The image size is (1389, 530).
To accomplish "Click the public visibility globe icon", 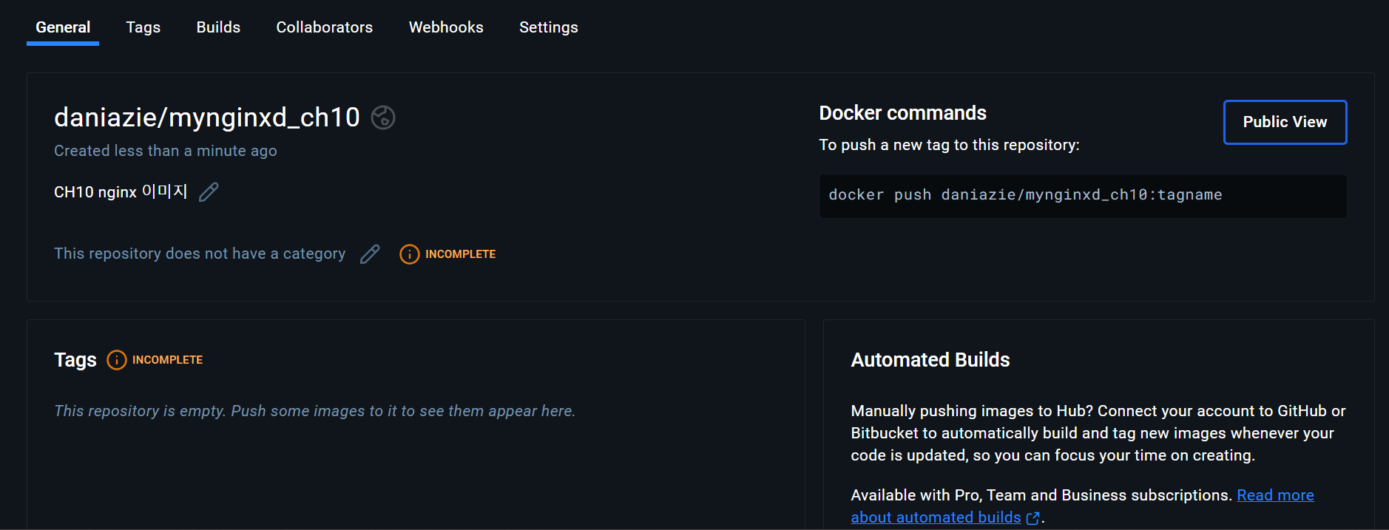I will coord(382,118).
